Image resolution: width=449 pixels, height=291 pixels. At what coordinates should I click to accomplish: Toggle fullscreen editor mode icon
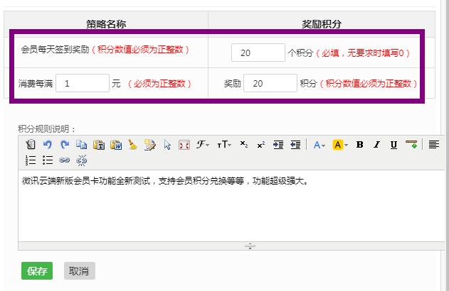tap(184, 145)
